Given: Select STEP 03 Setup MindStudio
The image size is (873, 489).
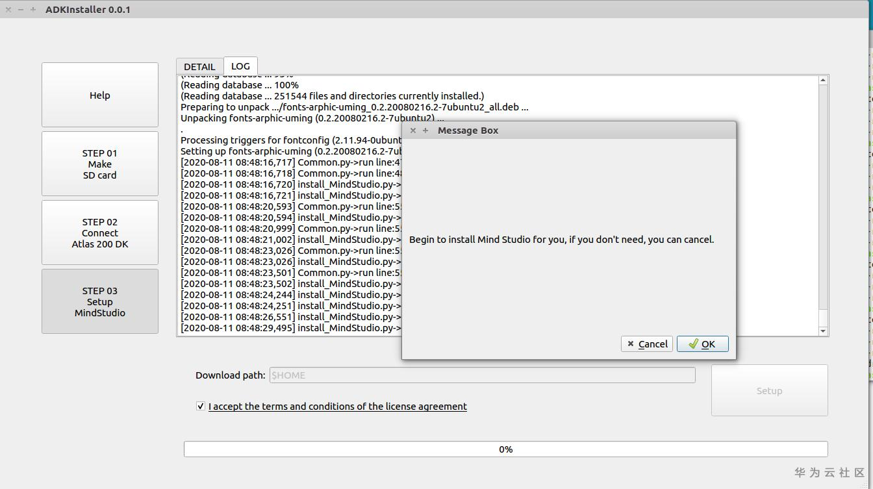Looking at the screenshot, I should [100, 301].
